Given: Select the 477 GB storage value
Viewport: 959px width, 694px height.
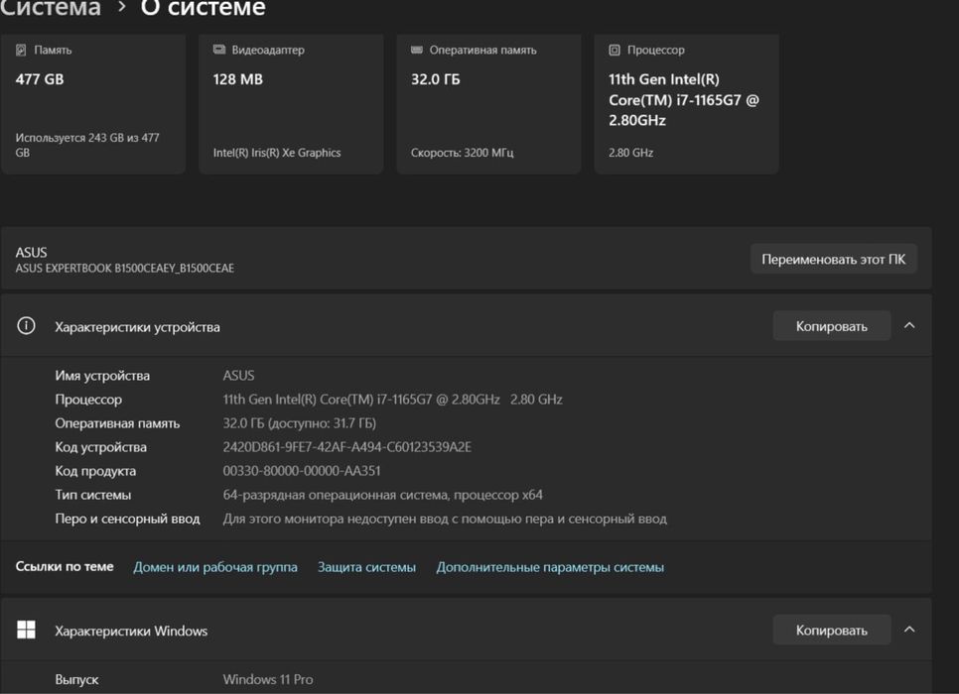Looking at the screenshot, I should 40,79.
